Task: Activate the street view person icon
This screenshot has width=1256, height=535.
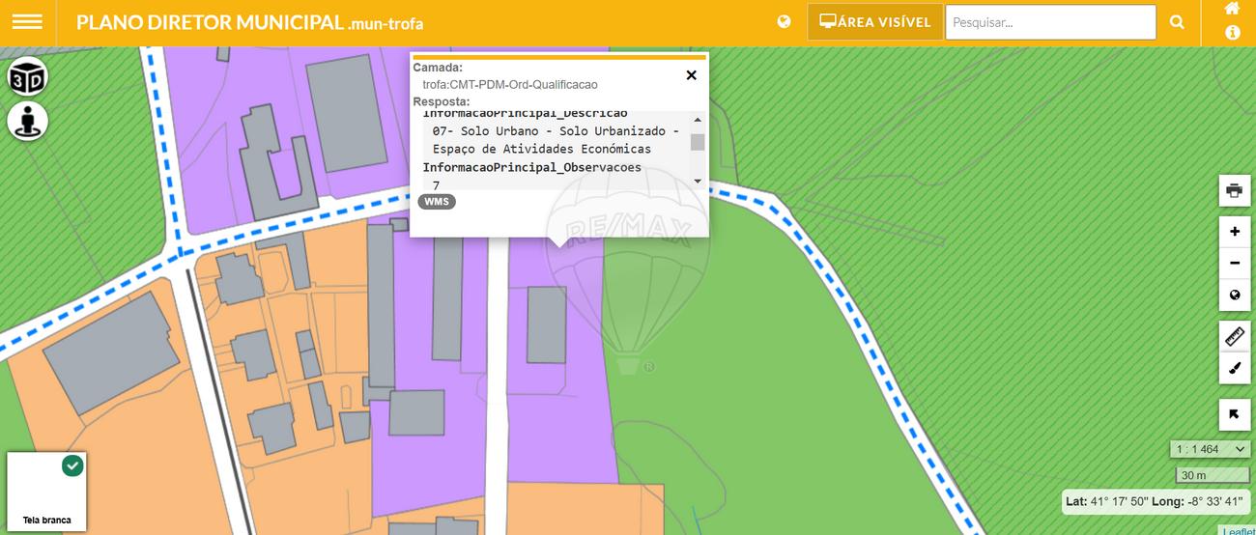Action: pos(27,122)
